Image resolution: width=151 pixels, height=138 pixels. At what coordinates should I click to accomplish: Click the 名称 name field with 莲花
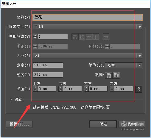[x=88, y=17]
